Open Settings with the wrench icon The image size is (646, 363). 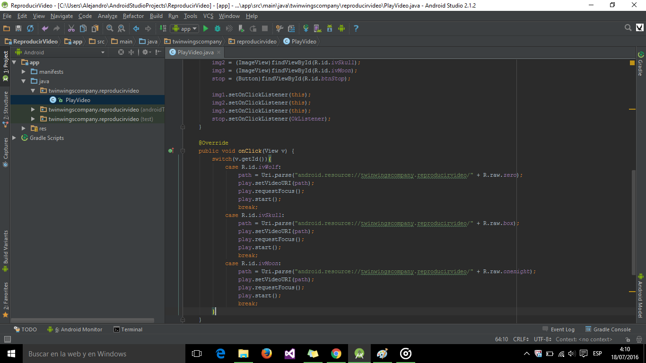coord(279,28)
